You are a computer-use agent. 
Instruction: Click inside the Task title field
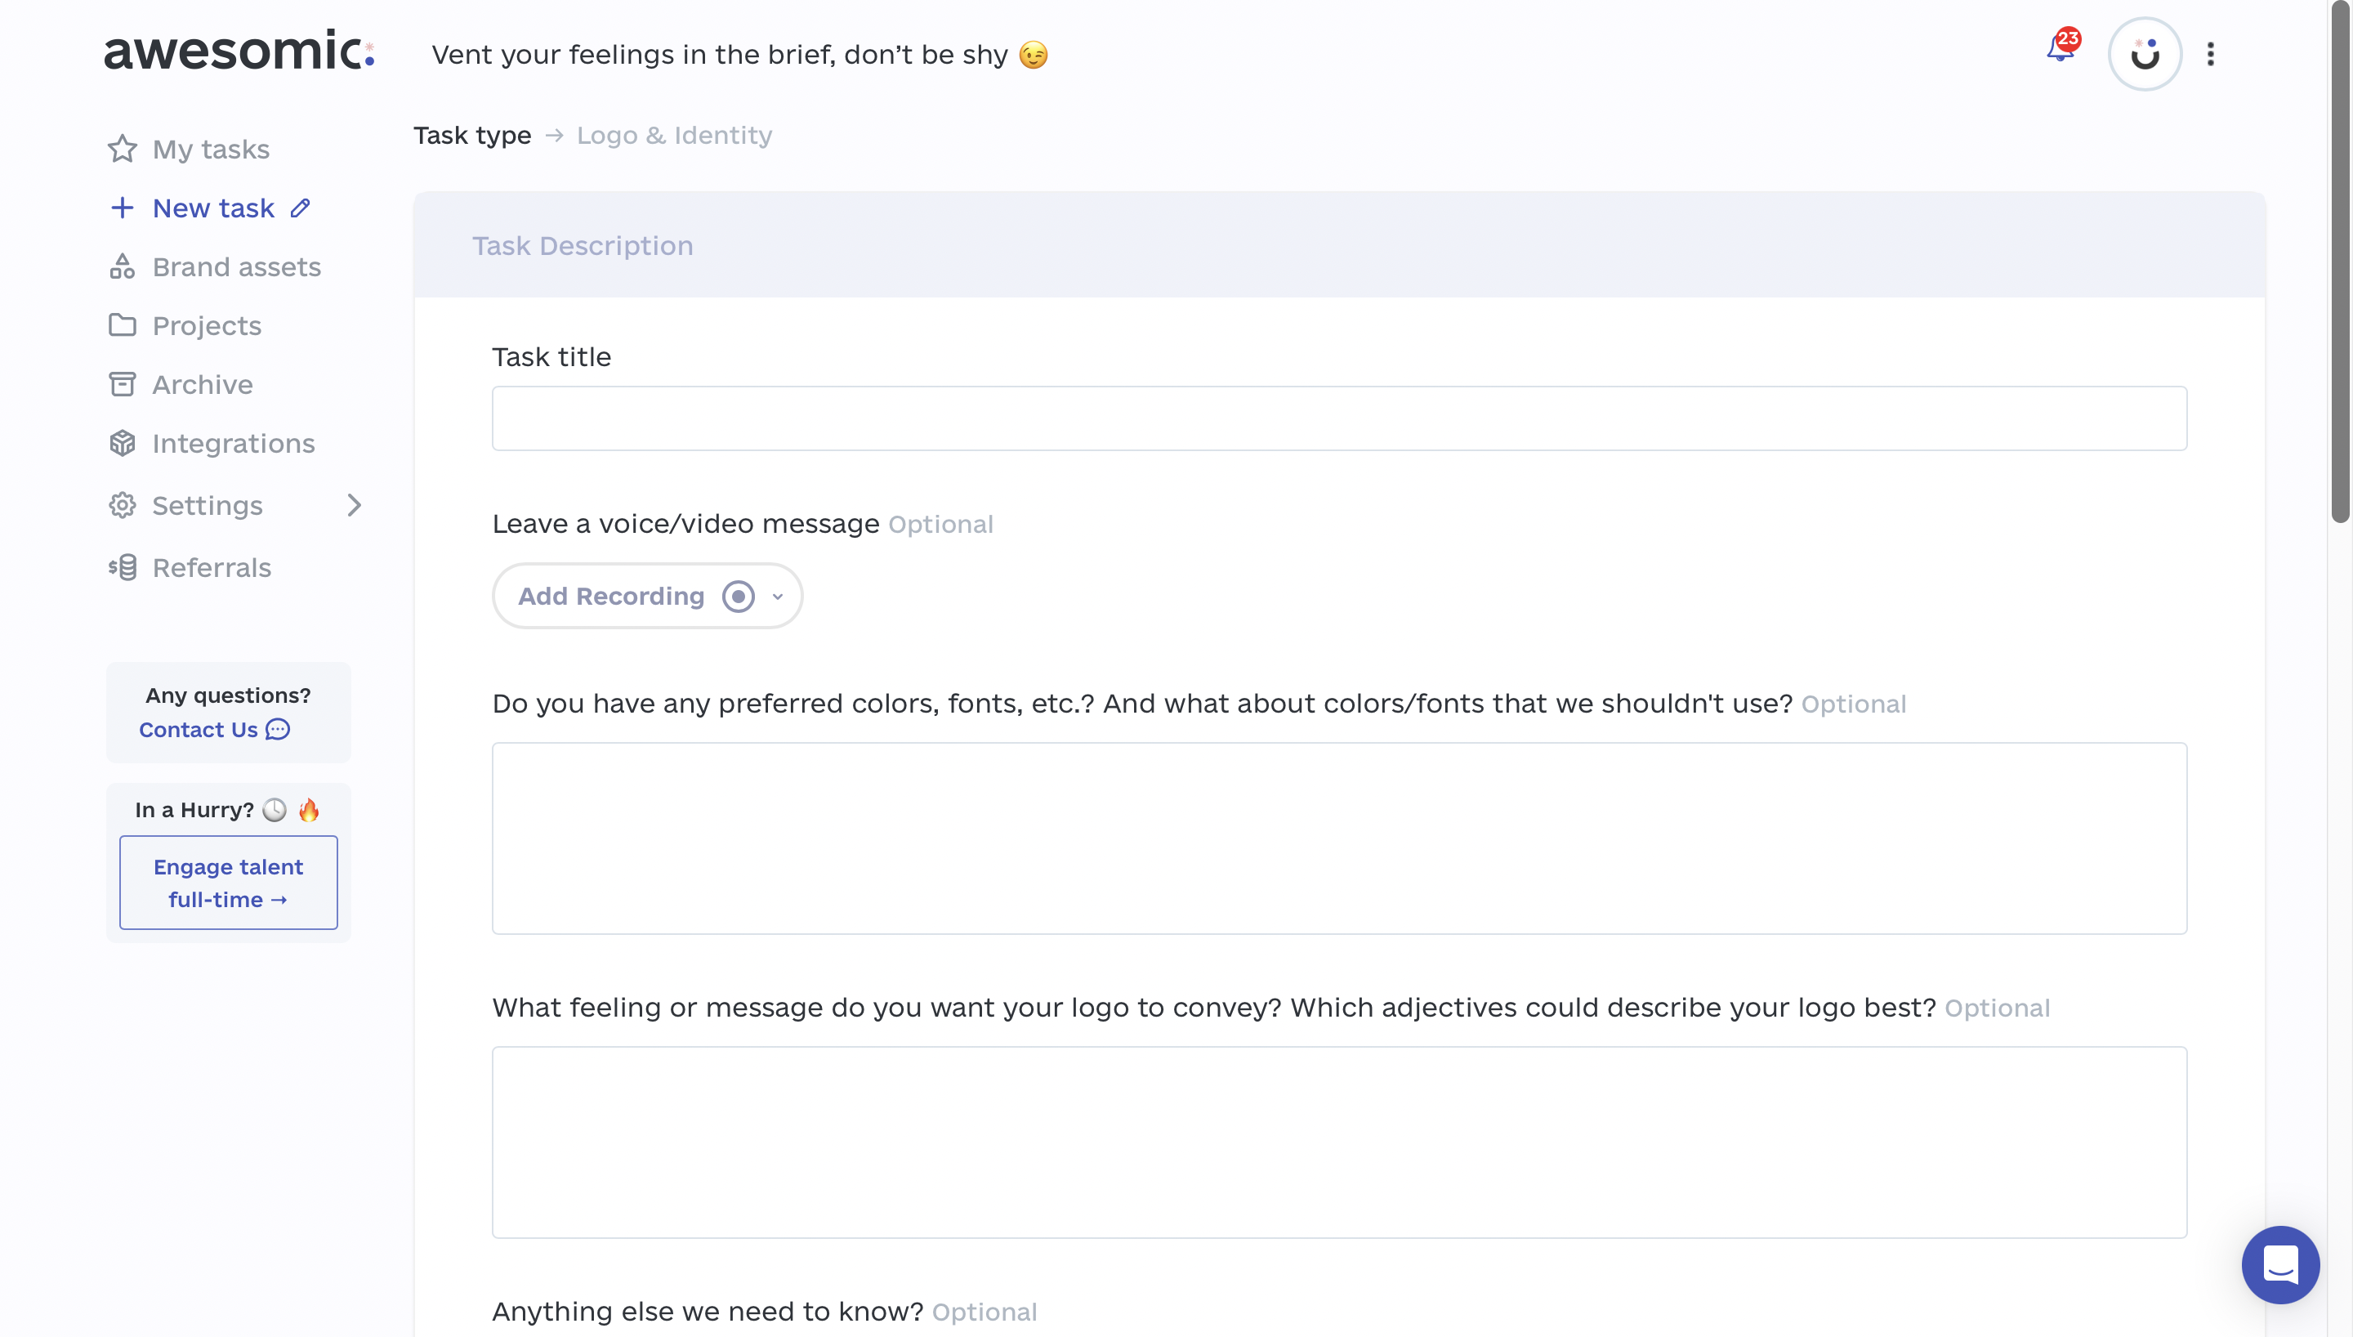(x=1340, y=418)
